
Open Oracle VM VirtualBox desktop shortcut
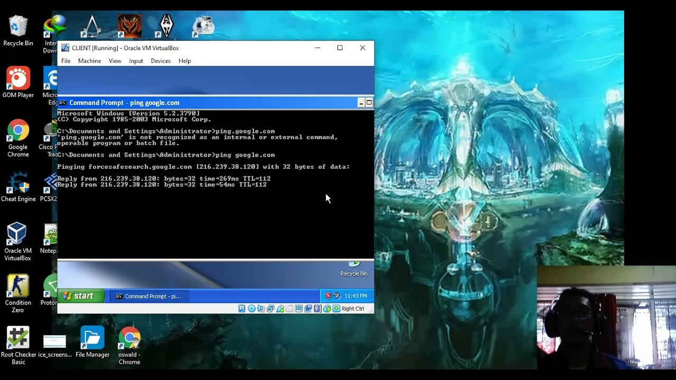(x=18, y=242)
